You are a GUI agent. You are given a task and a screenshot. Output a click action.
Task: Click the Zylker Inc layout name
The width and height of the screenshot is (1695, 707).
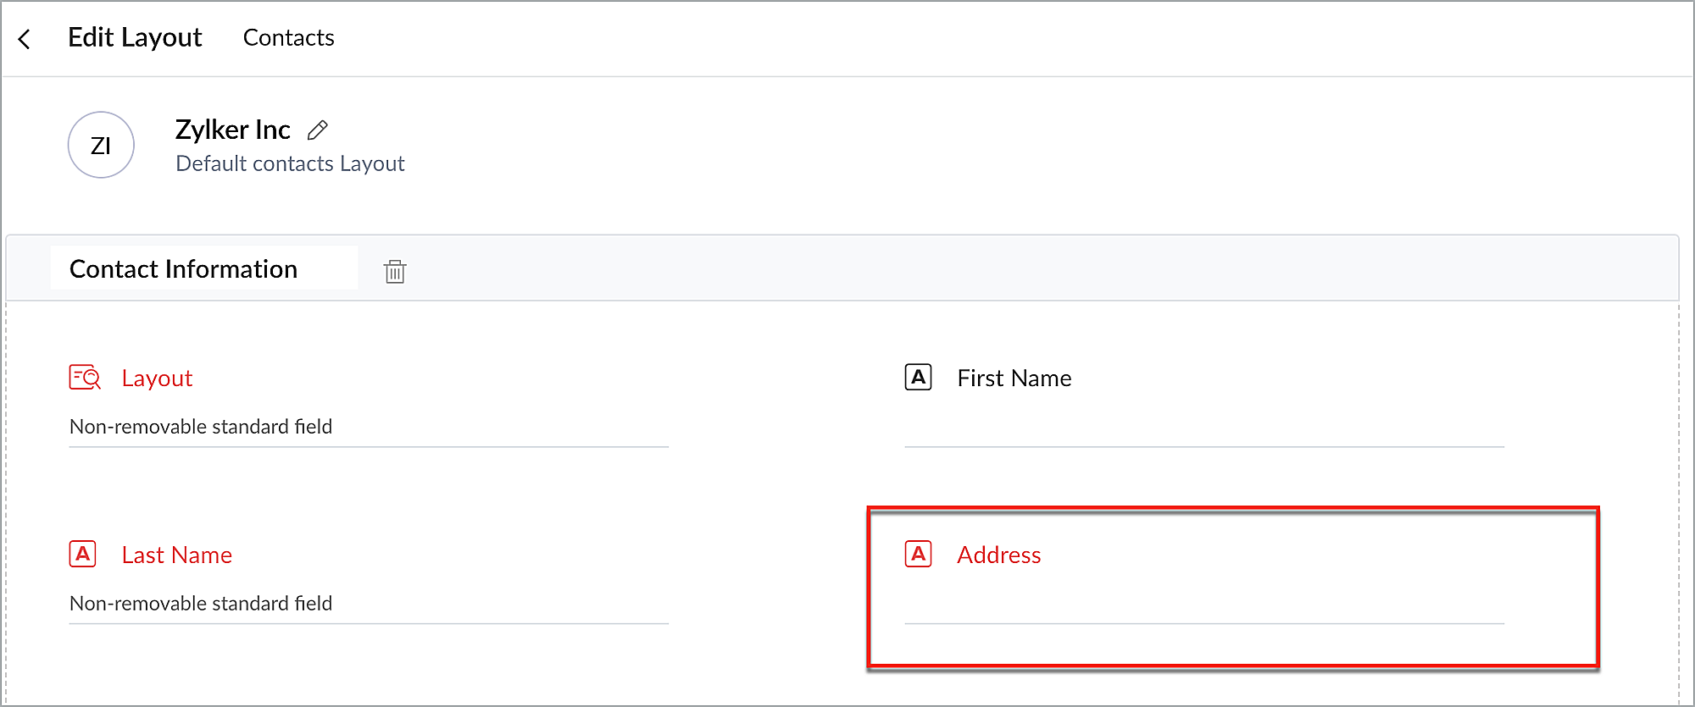[233, 130]
